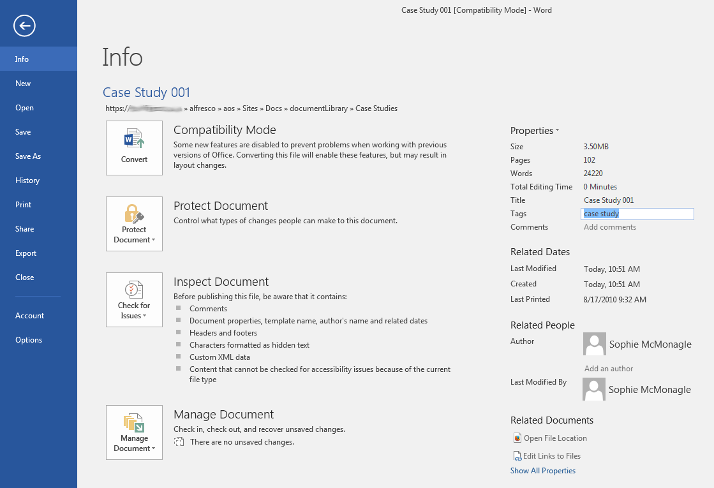This screenshot has height=488, width=714.
Task: Click Edit Links to Files
Action: [x=547, y=455]
